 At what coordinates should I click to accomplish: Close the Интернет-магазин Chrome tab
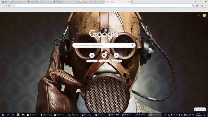tap(103, 2)
